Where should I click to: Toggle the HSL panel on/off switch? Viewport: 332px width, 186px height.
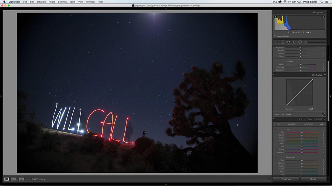tap(274, 119)
